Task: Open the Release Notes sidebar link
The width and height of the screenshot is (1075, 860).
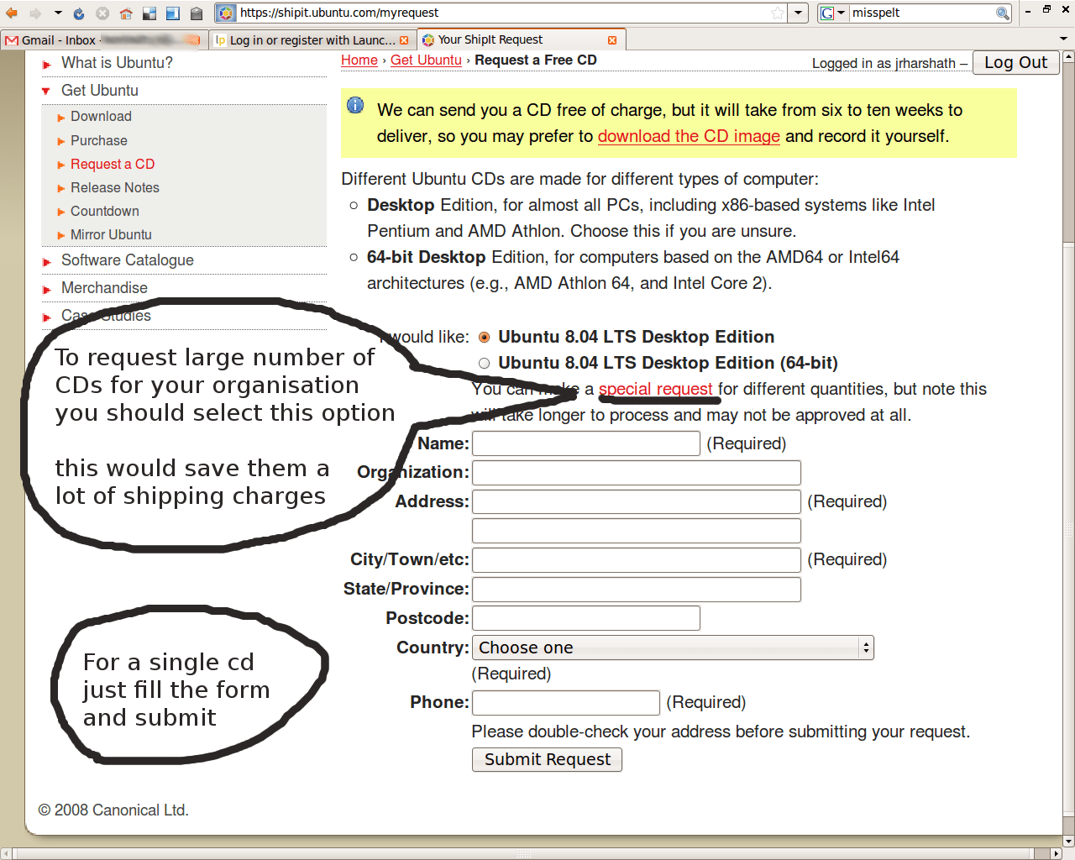Action: (x=115, y=188)
